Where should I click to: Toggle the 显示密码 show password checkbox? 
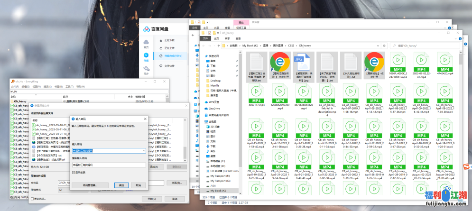[x=74, y=173]
